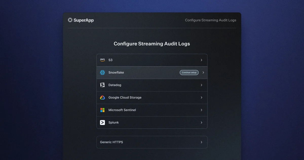Open Generic HTTPS chevron arrow

tap(201, 142)
